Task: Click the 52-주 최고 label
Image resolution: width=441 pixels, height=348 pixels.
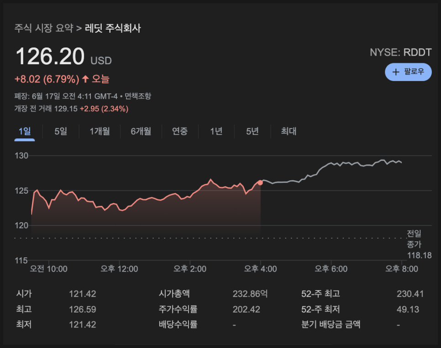Action: pos(320,294)
